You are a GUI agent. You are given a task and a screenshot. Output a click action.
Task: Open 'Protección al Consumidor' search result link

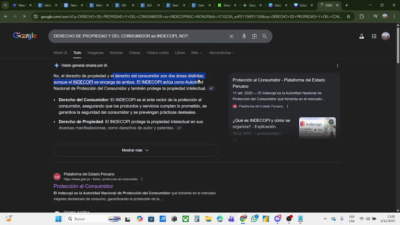pos(83,186)
